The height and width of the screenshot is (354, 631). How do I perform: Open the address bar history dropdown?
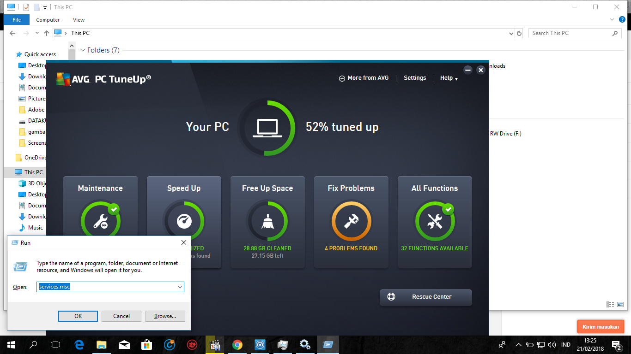pos(511,34)
